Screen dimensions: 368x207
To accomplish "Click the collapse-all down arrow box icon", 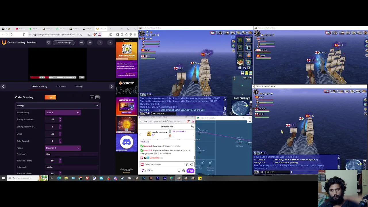I will [x=92, y=97].
